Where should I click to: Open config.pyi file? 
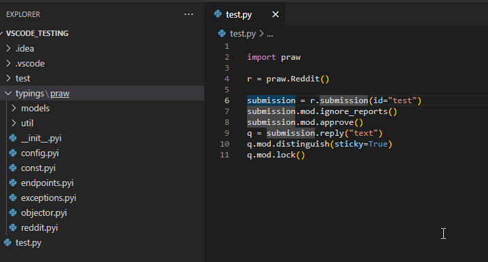(40, 153)
